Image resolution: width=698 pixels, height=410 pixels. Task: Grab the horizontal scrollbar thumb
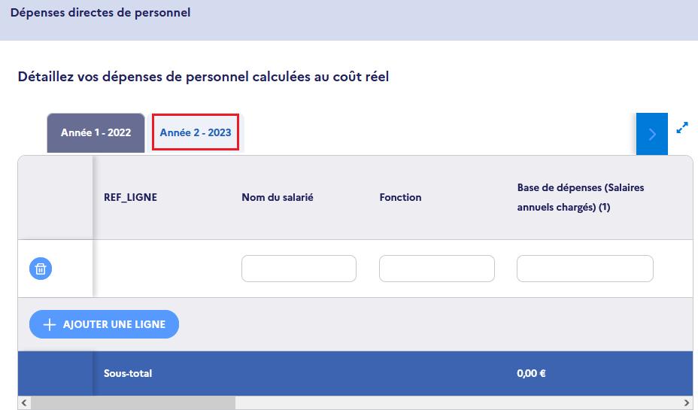[x=132, y=403]
